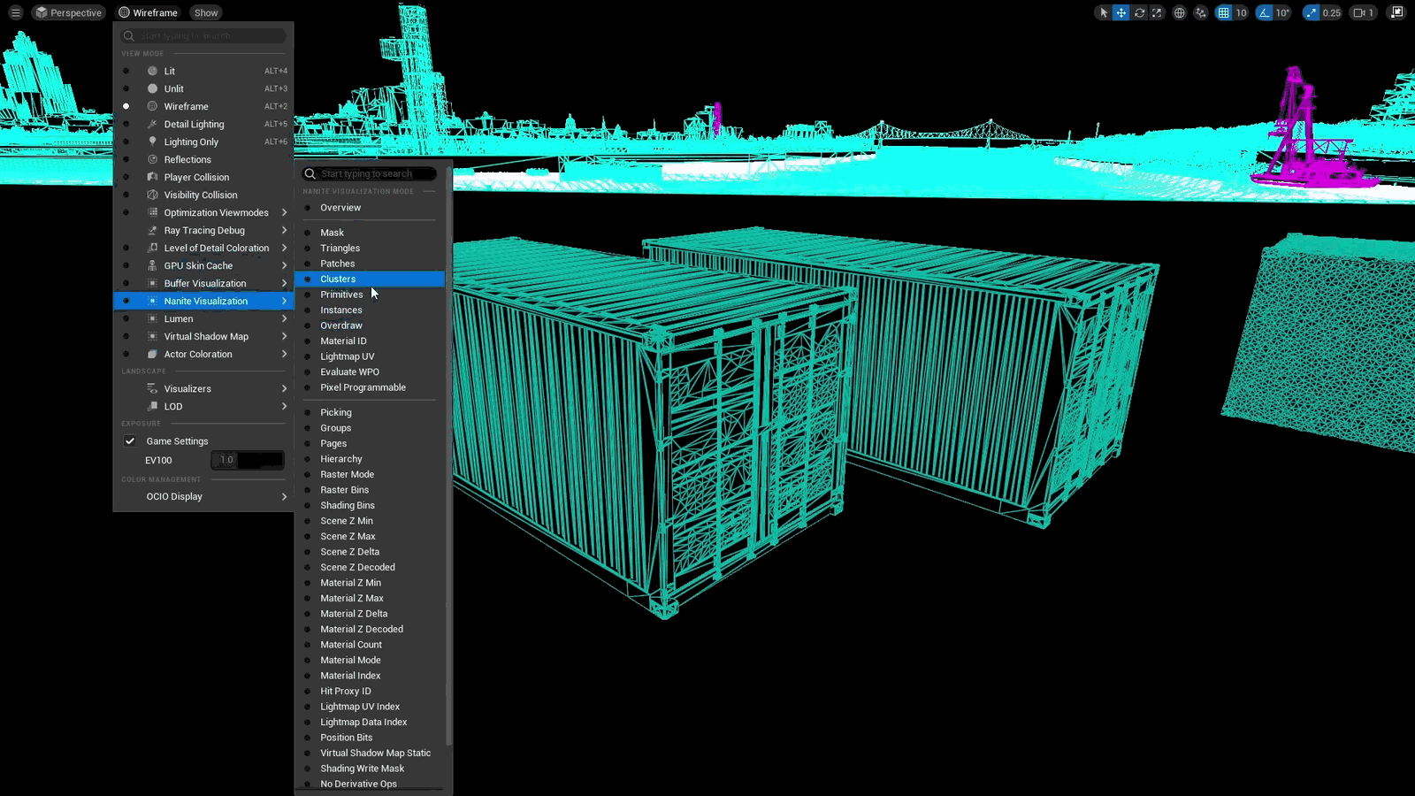Open the Wireframe view mode button
This screenshot has height=796, width=1415.
(148, 12)
